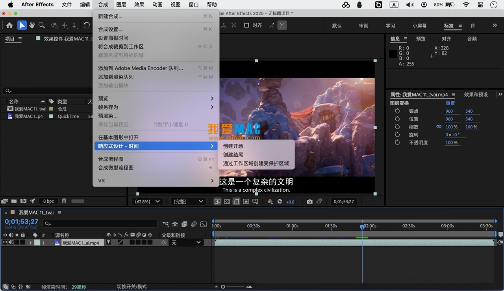Open grid and guide options icon

point(255,201)
